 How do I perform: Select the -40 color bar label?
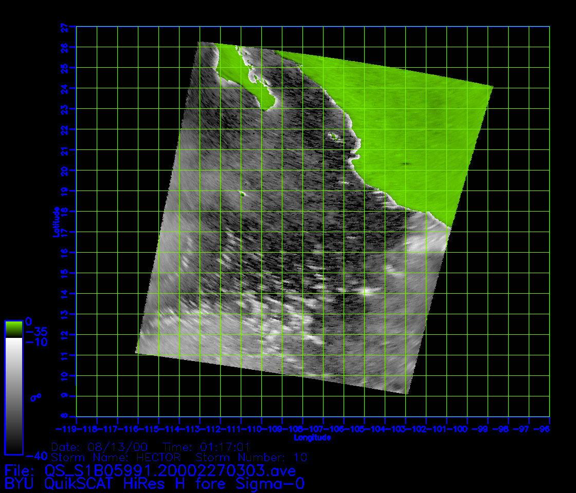click(x=35, y=456)
